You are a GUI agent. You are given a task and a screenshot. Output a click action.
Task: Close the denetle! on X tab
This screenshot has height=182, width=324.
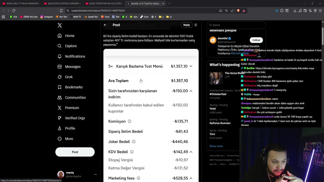pos(163,4)
